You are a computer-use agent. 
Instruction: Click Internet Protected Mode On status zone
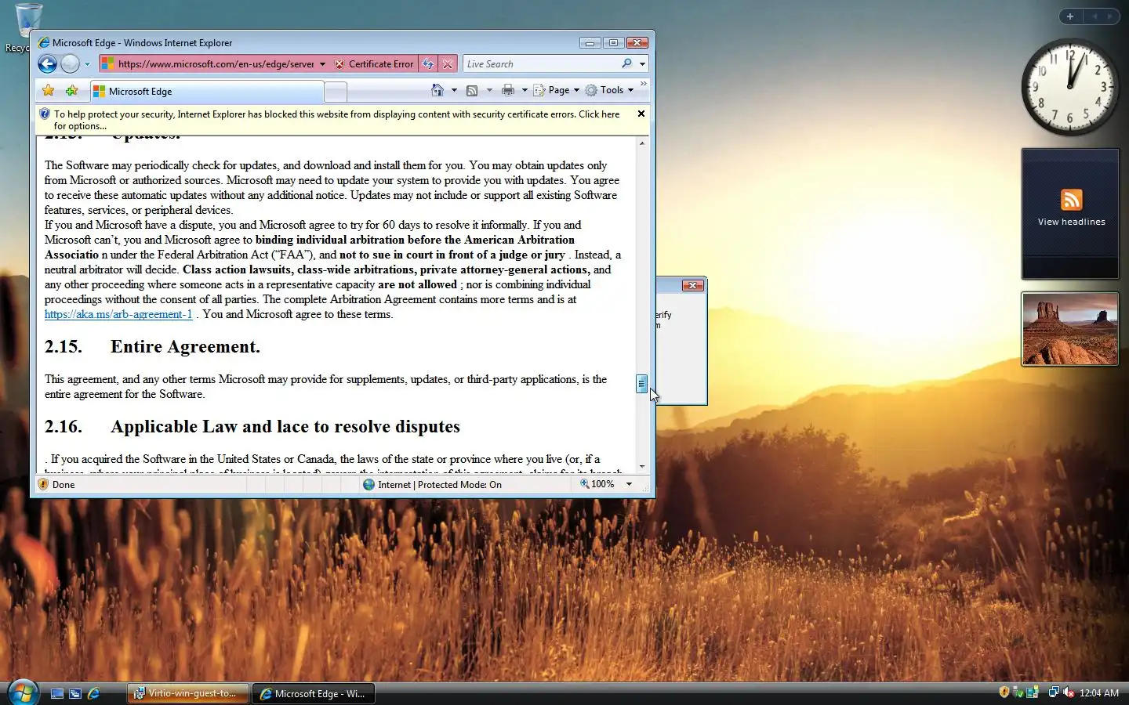coord(432,484)
